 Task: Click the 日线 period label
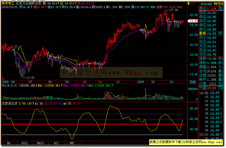193,82
